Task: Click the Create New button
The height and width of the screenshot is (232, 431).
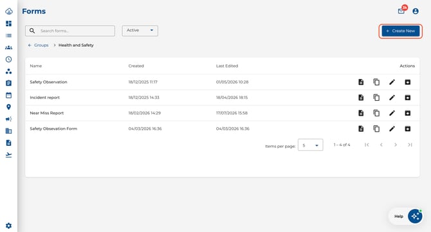Action: click(401, 31)
